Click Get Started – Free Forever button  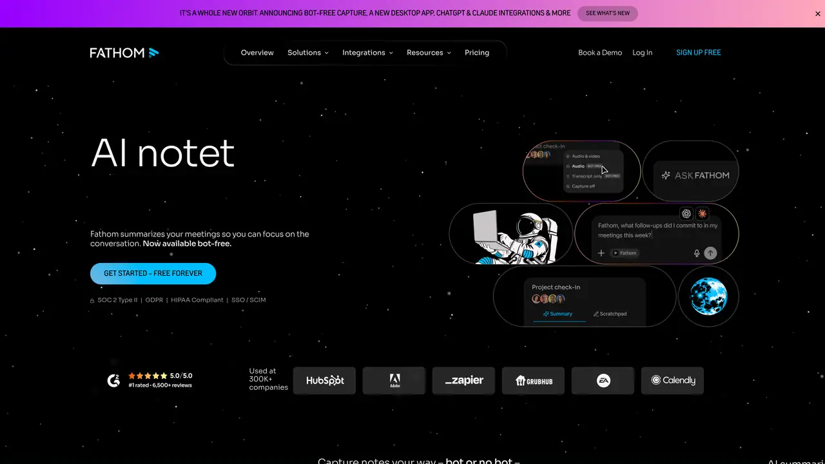153,273
